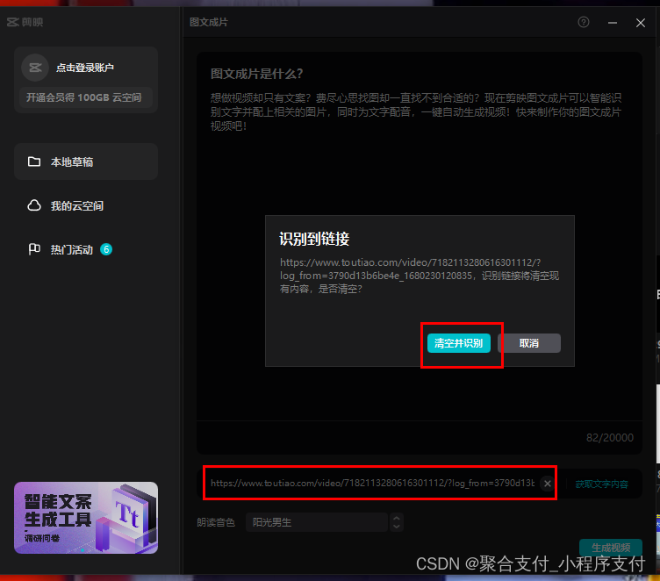Open 本地草稿 in the sidebar
Viewport: 660px width, 581px height.
click(86, 161)
